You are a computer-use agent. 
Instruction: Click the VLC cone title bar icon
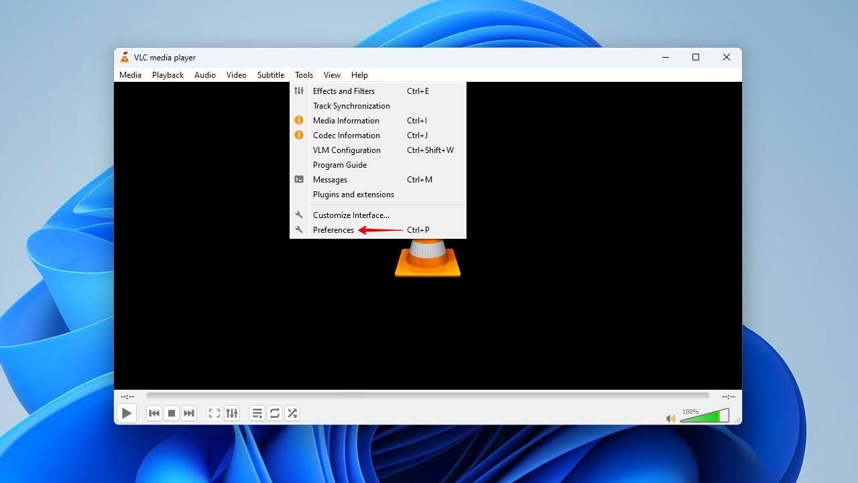(125, 57)
